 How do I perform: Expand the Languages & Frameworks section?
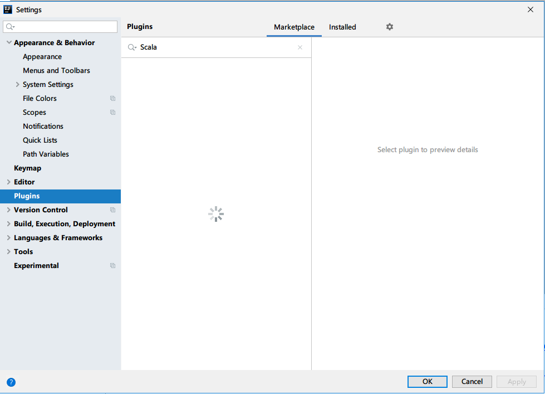pyautogui.click(x=9, y=237)
